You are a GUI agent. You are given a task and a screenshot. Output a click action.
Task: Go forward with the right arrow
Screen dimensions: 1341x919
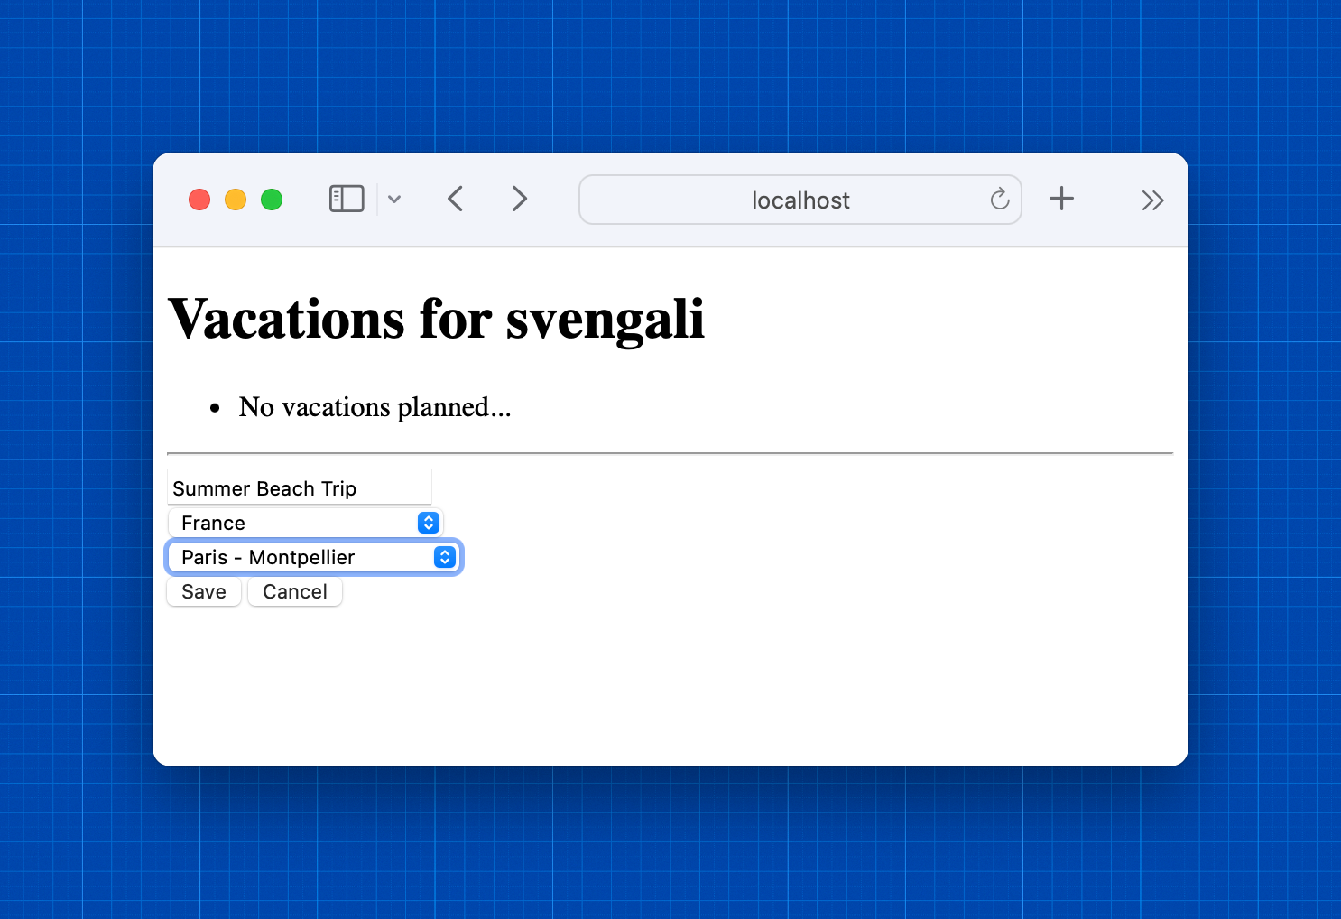pos(519,199)
